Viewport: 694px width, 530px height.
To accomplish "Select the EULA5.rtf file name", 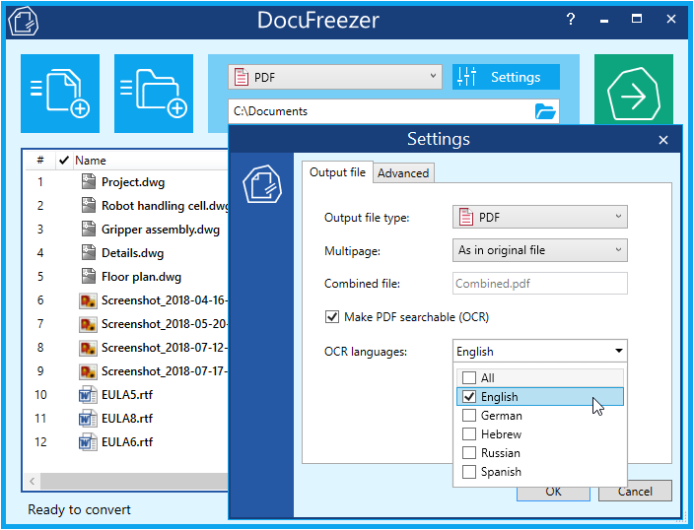I will pos(127,395).
